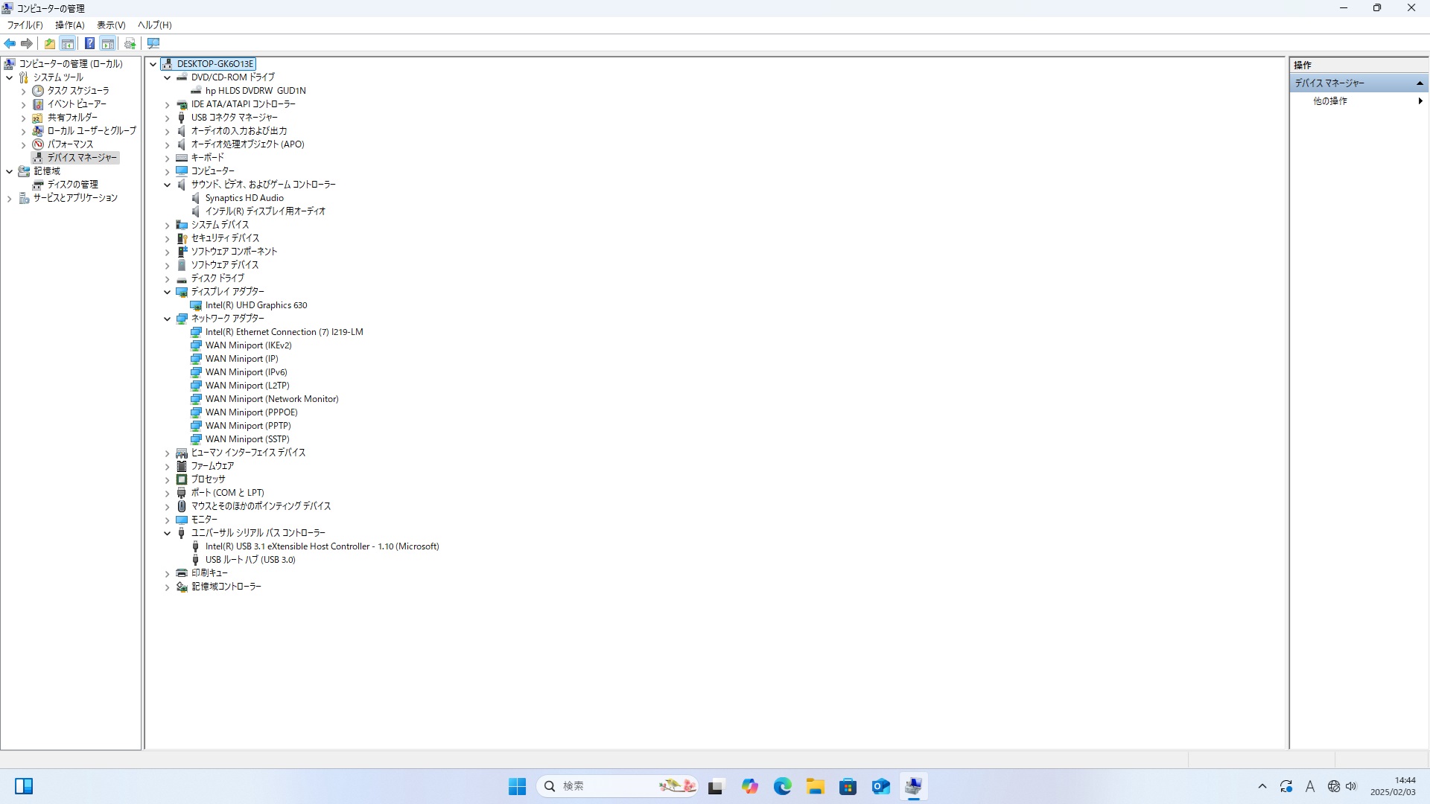
Task: Expand the キーボード category
Action: coord(168,158)
